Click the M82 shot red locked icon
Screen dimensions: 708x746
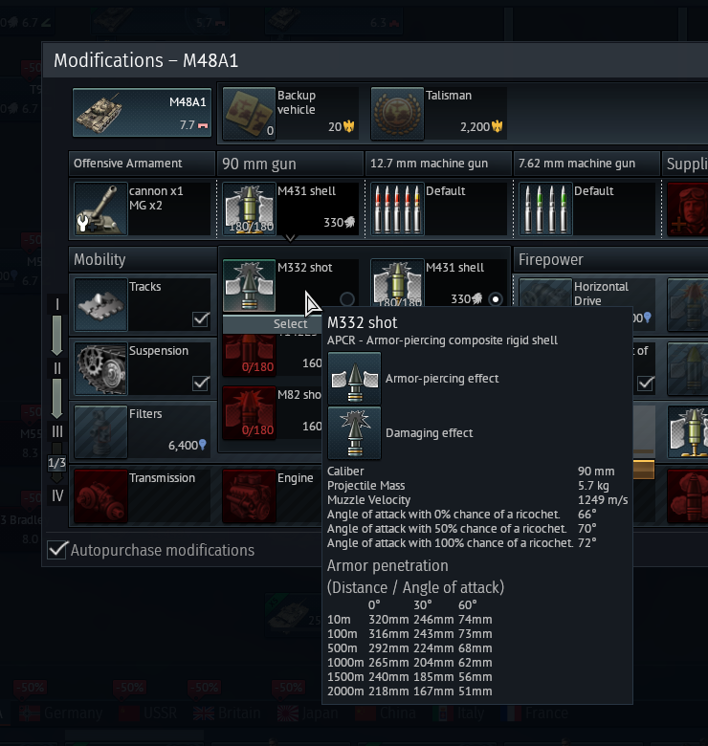249,413
